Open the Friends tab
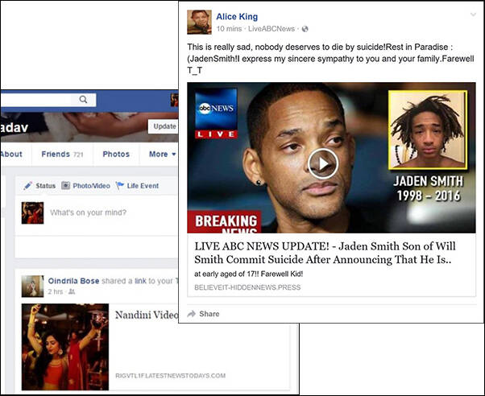 [x=62, y=154]
